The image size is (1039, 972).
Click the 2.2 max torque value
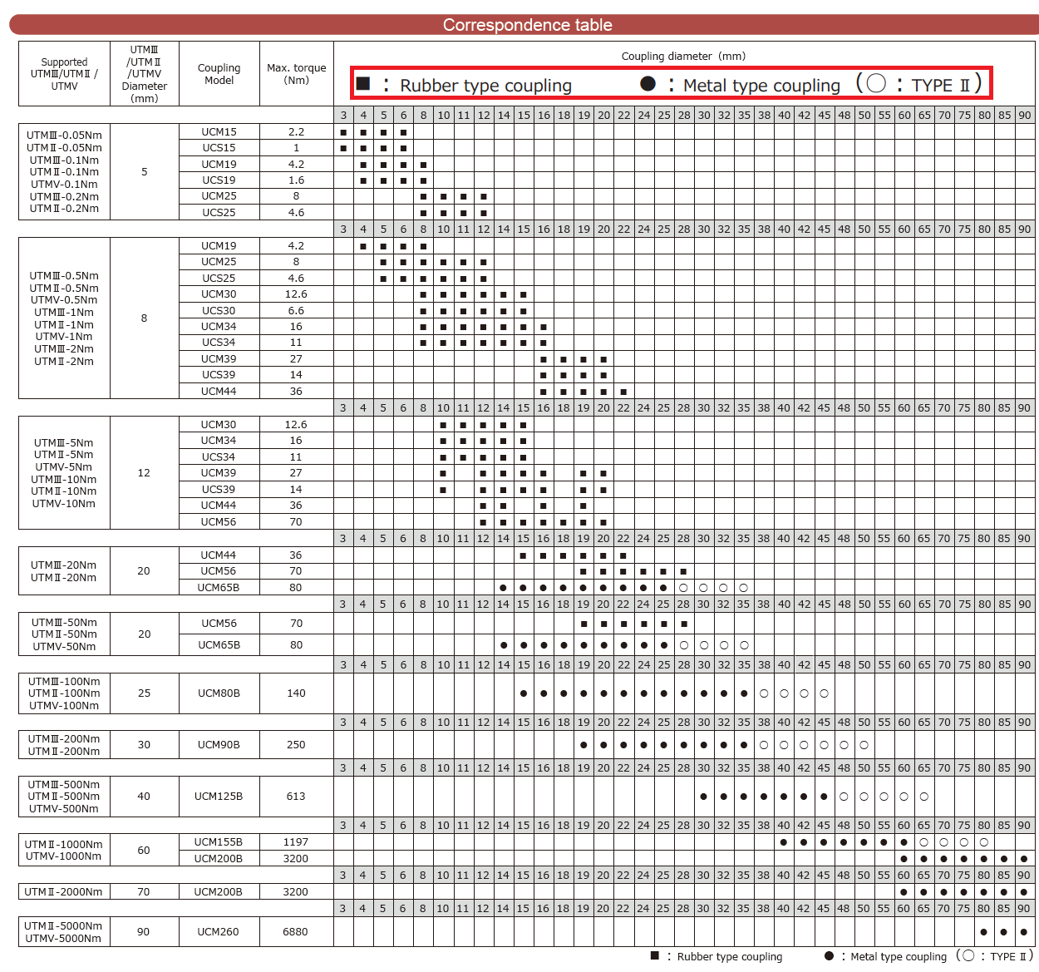pyautogui.click(x=297, y=131)
